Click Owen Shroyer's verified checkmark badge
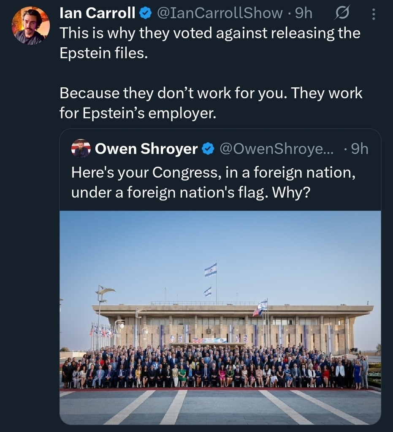 (x=208, y=148)
